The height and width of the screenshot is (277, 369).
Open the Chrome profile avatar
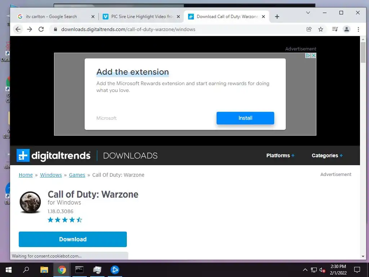pos(347,29)
